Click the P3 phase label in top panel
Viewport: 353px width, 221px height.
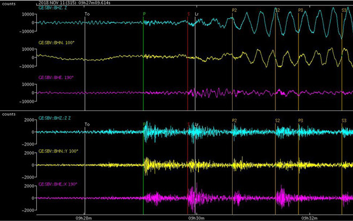coord(301,10)
